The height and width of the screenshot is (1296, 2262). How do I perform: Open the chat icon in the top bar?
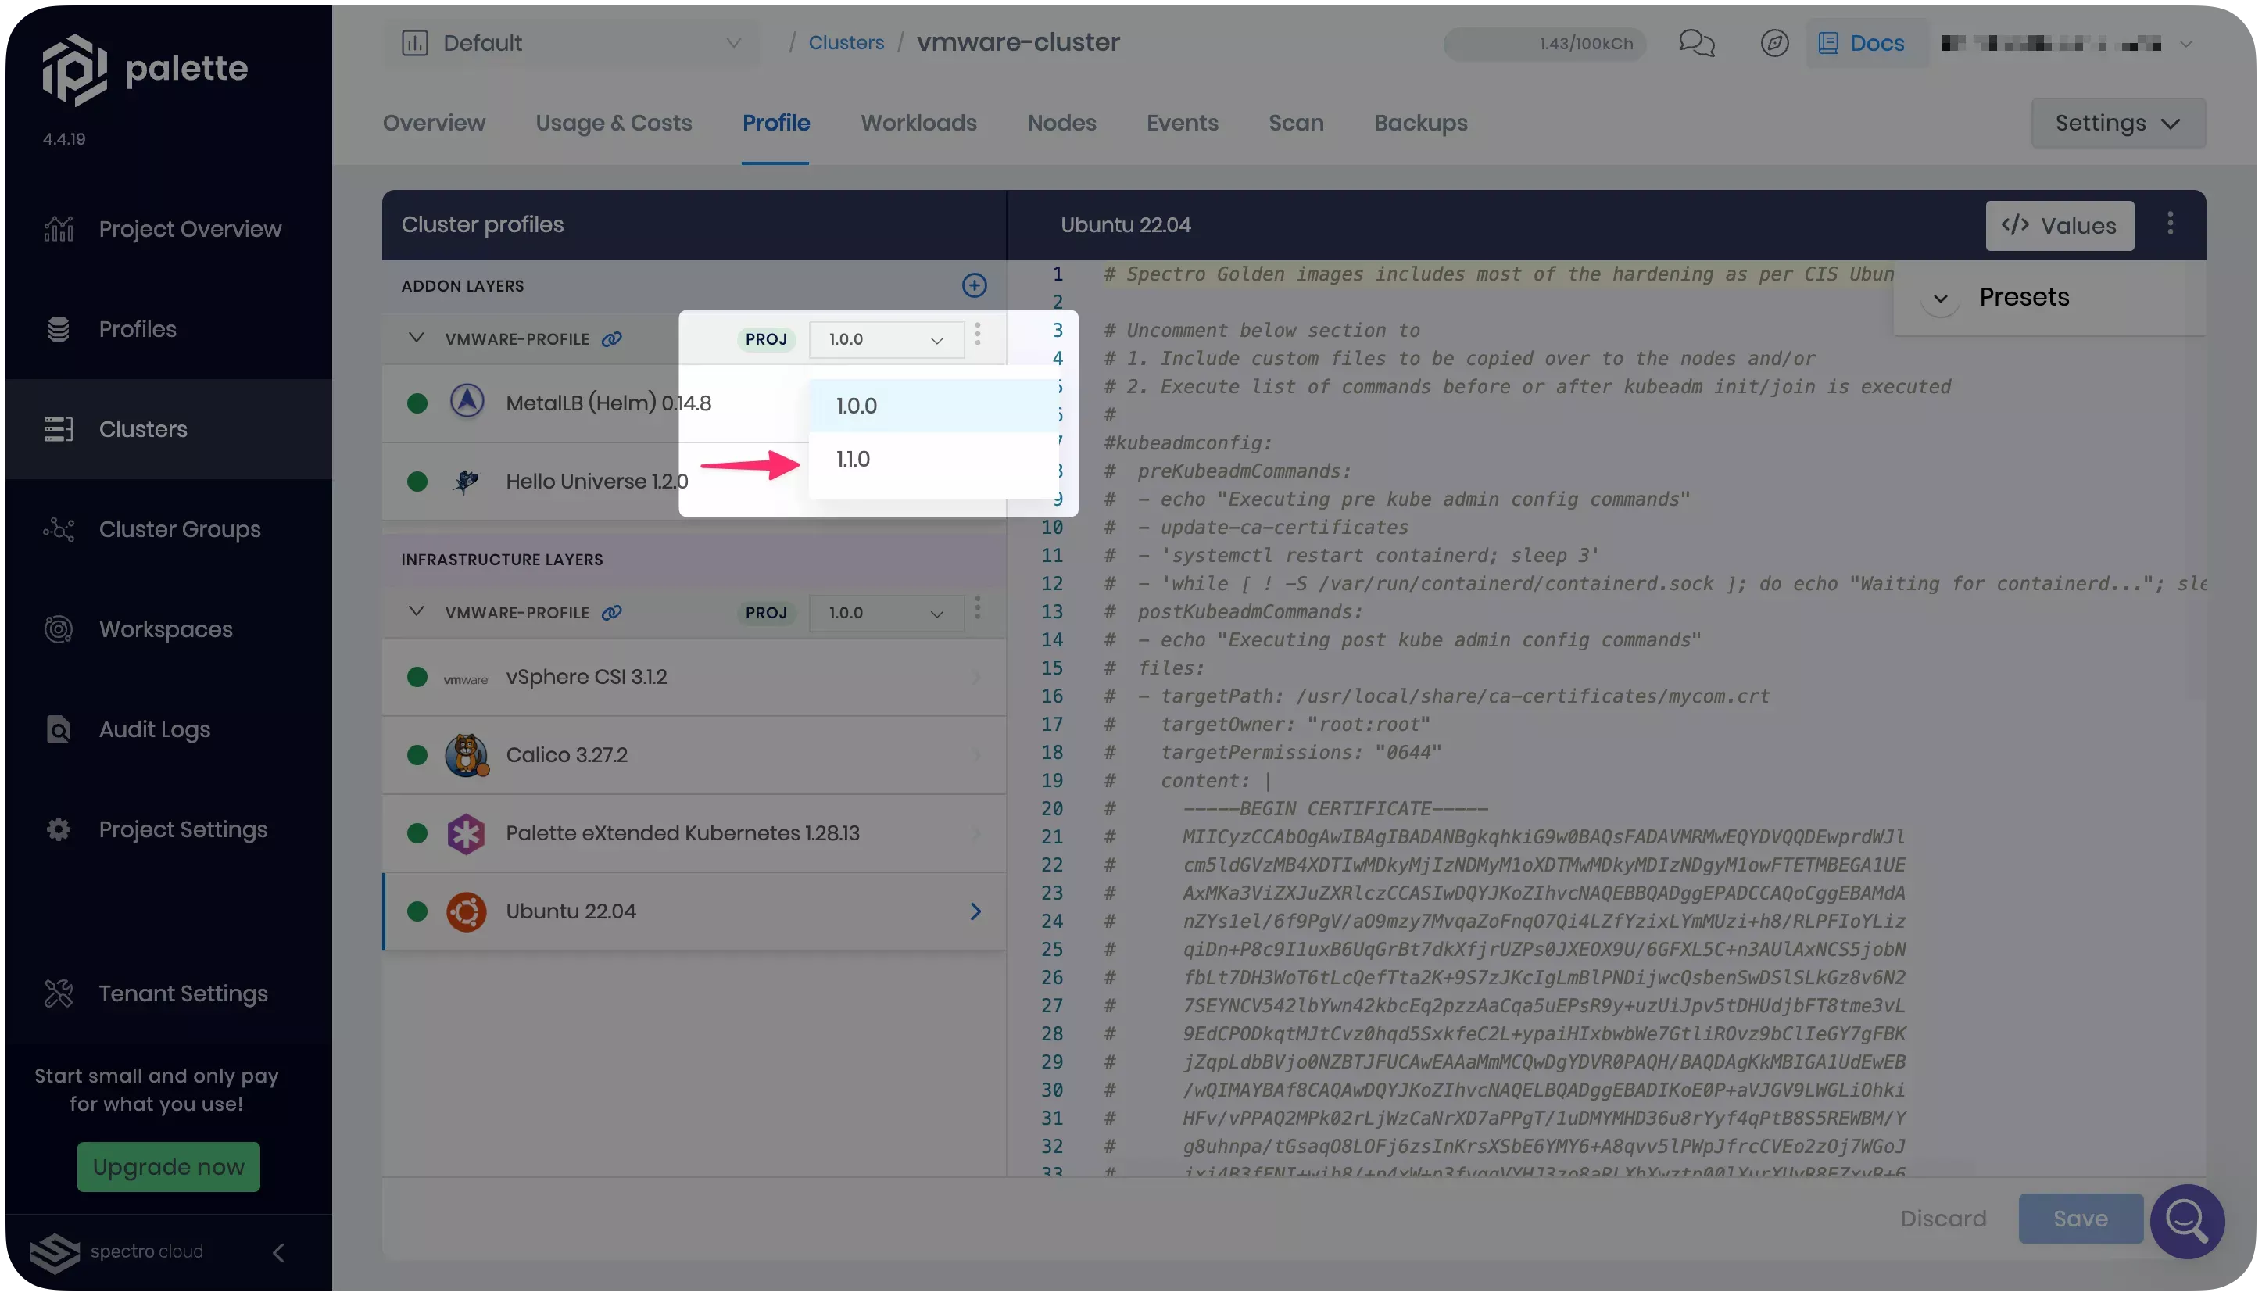coord(1695,42)
